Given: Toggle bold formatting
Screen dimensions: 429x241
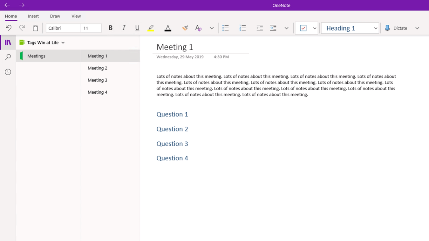Looking at the screenshot, I should pos(110,28).
